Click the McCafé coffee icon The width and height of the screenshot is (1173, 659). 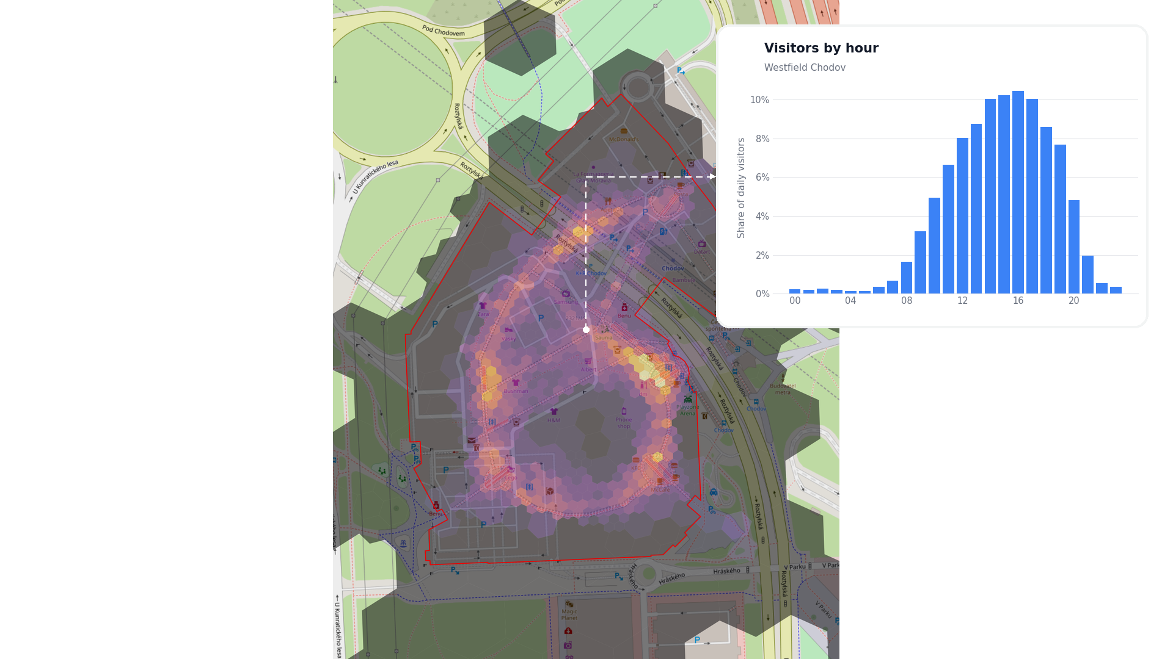coord(660,481)
